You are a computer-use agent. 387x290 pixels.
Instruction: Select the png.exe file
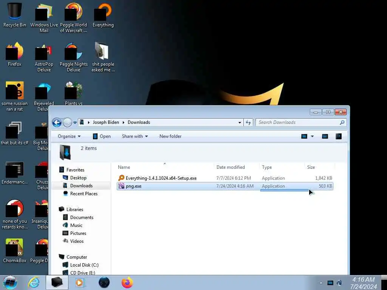(x=225, y=186)
